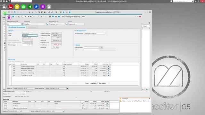Viewport: 205px width, 115px height.
Task: Open the Datum date dropdown
Action: (x=32, y=33)
